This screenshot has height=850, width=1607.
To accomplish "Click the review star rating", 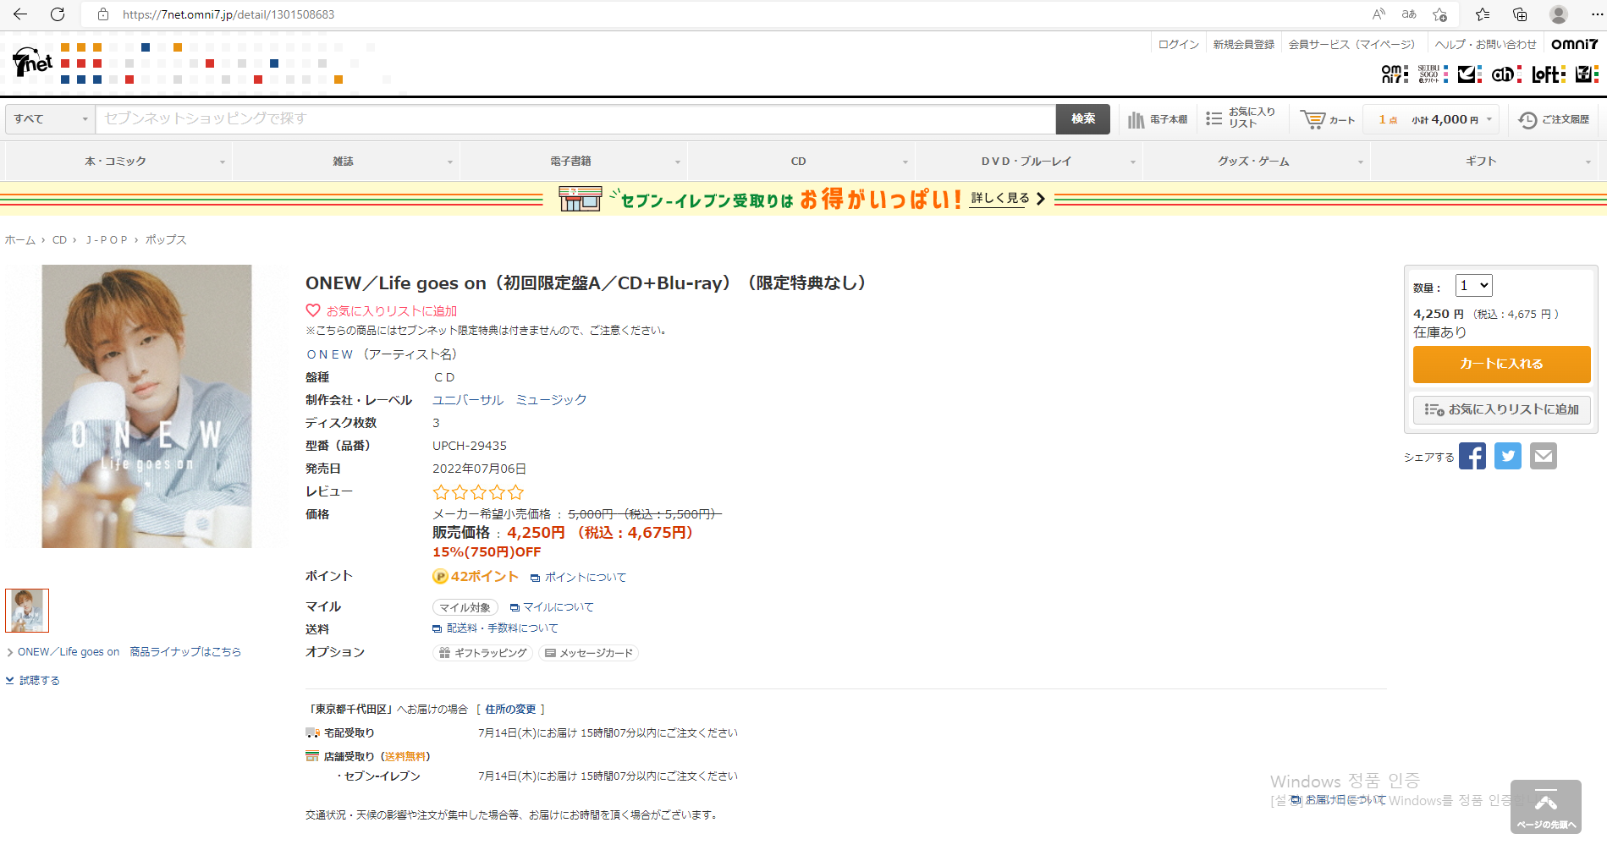I will pos(478,492).
